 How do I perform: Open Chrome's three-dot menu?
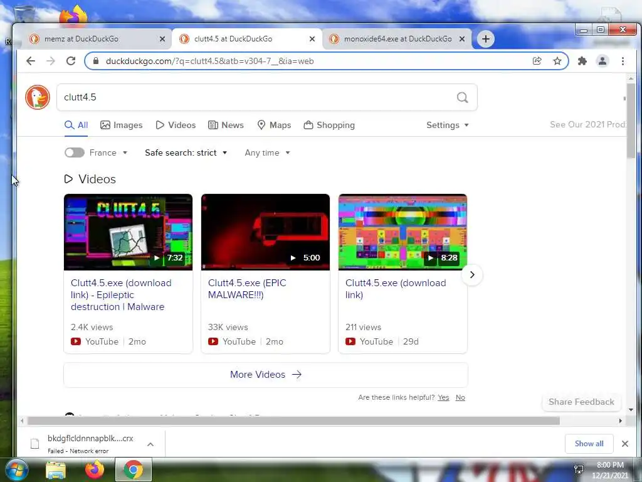[623, 61]
